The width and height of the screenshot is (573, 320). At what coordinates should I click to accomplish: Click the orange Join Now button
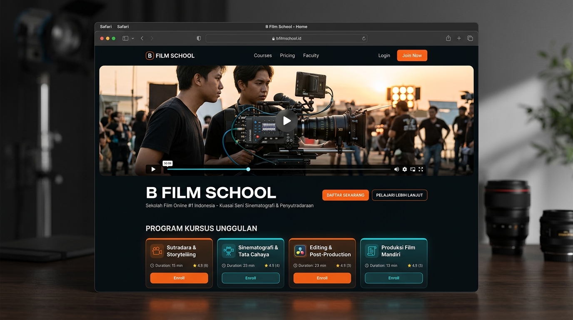point(412,55)
